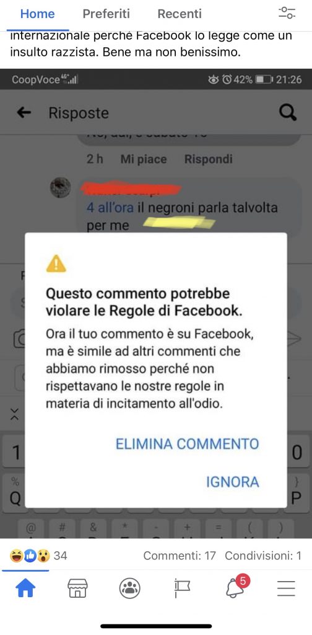
Task: Open the Groups icon in bottom bar
Action: (x=130, y=588)
